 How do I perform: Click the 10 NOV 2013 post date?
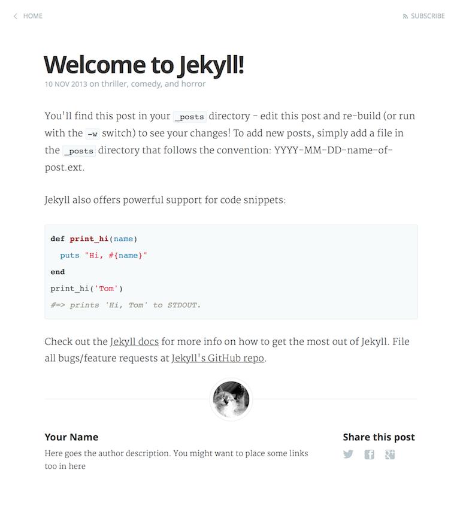66,84
